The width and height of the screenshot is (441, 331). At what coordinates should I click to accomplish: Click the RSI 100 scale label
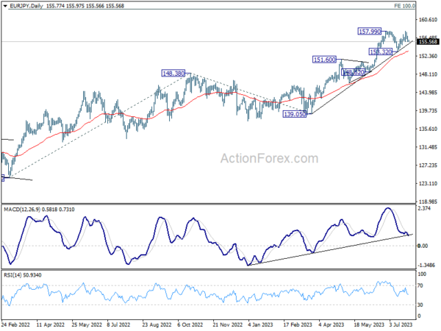tap(422, 274)
